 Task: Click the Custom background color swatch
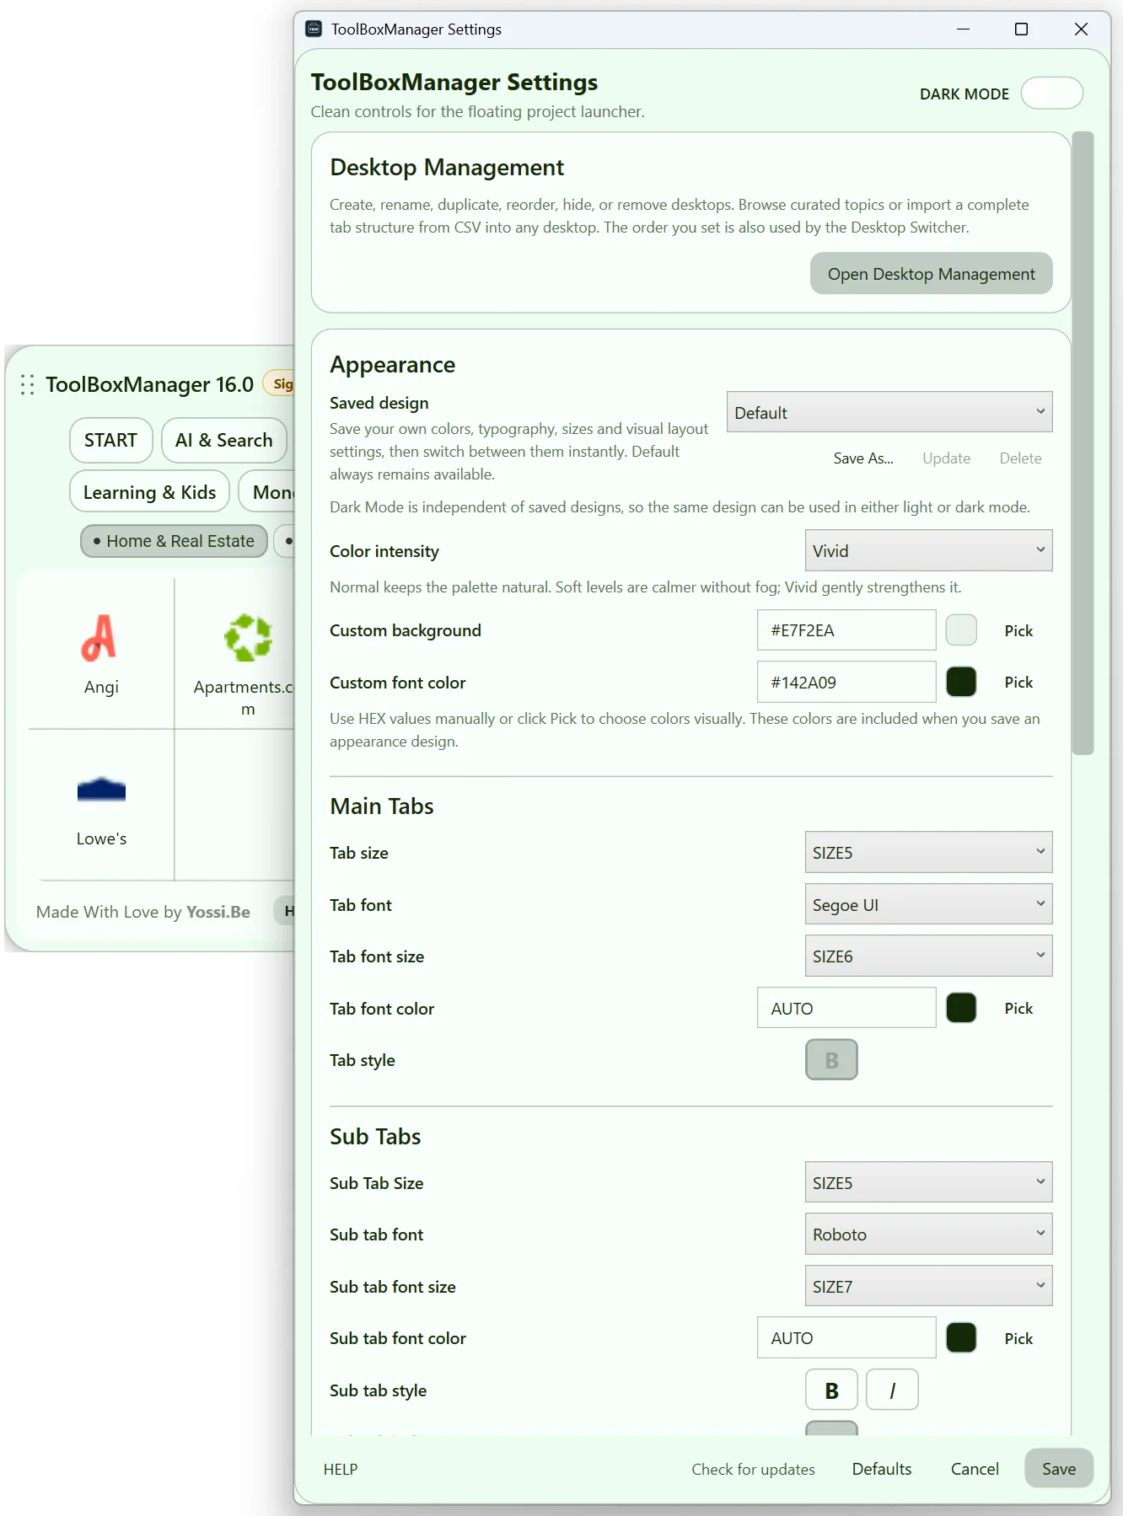coord(961,630)
